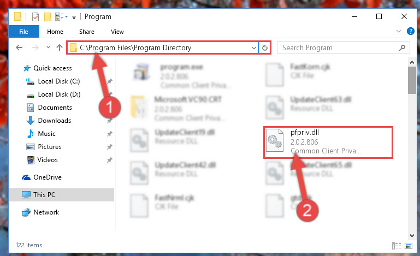Open the Help question mark icon
The image size is (420, 256).
[x=410, y=31]
